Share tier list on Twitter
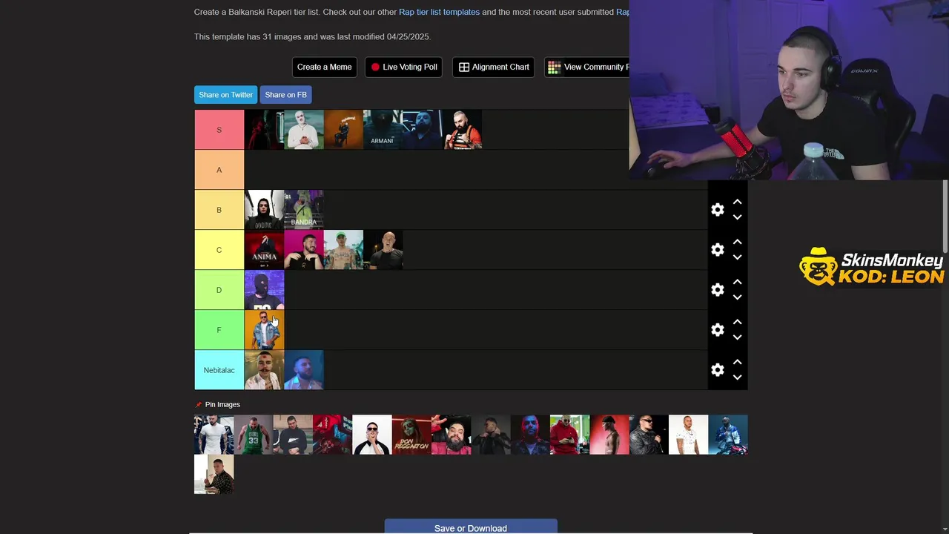The width and height of the screenshot is (949, 534). coord(226,95)
